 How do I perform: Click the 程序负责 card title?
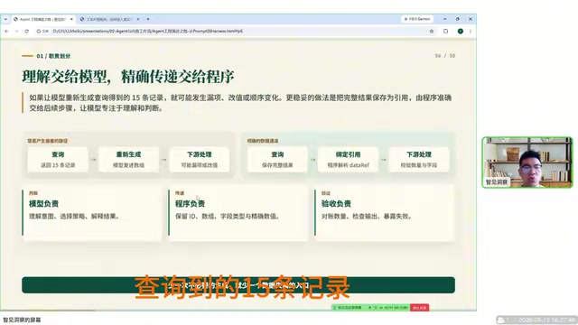190,203
